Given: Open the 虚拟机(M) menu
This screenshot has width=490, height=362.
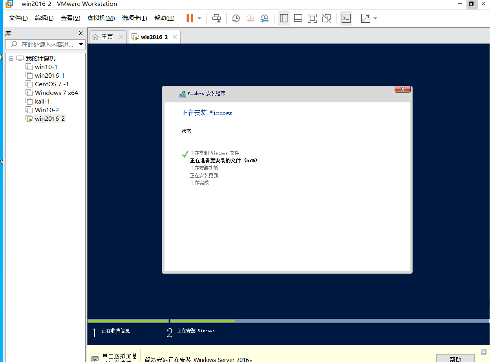Looking at the screenshot, I should tap(101, 18).
